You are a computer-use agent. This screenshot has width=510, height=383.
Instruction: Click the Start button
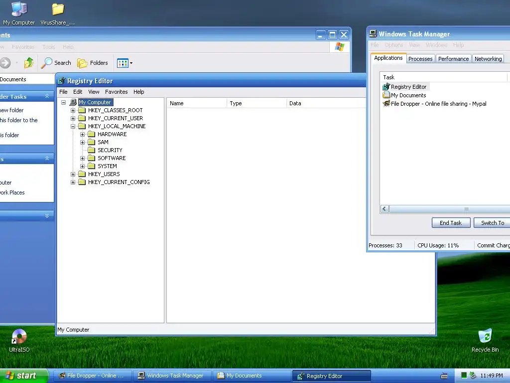click(24, 376)
